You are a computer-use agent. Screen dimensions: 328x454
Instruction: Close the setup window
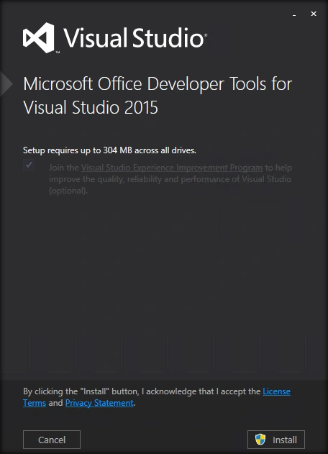[x=314, y=14]
